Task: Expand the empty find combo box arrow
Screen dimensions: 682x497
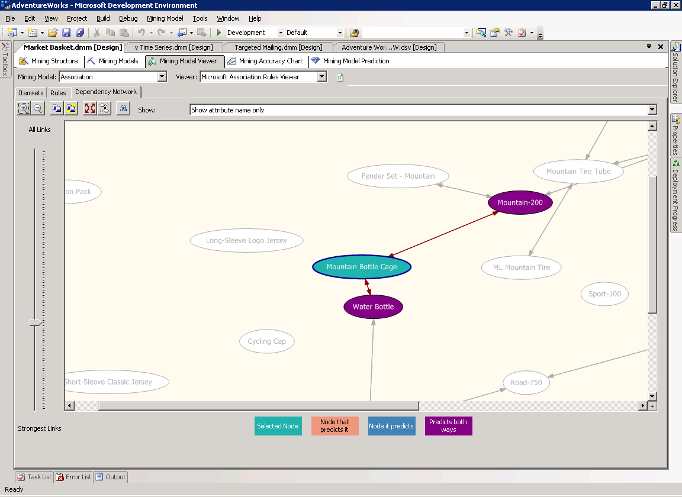Action: (467, 33)
